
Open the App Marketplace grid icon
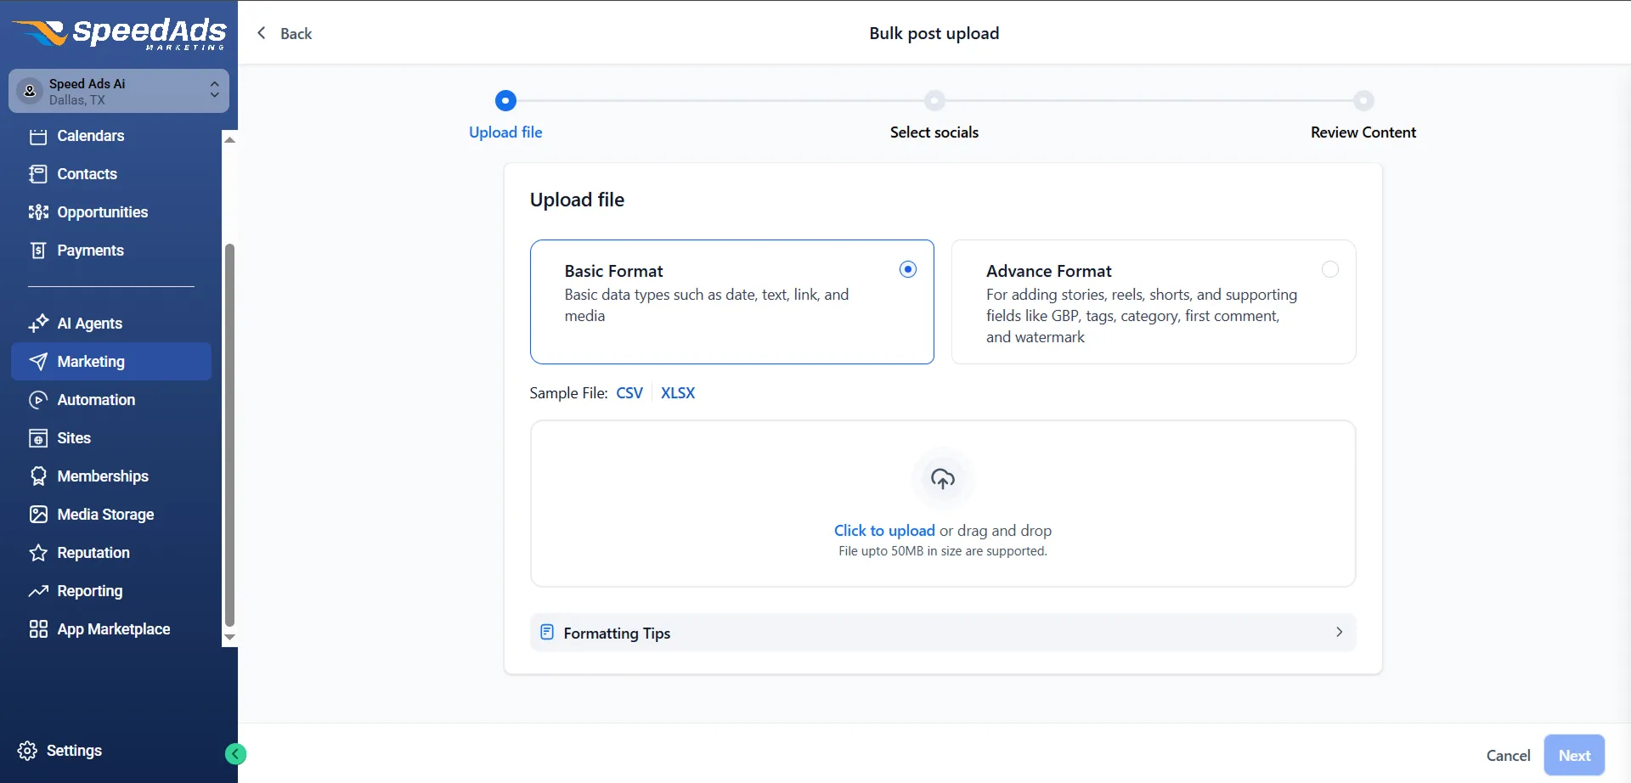[38, 629]
